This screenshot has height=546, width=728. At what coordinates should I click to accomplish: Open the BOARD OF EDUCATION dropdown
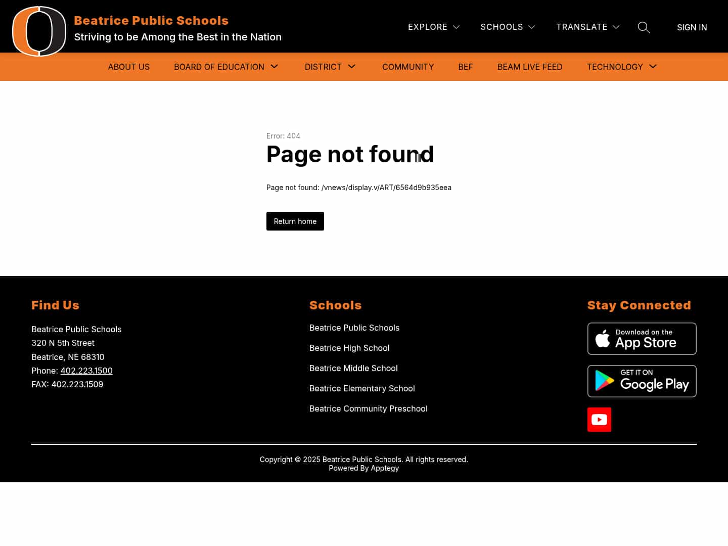[x=226, y=67]
